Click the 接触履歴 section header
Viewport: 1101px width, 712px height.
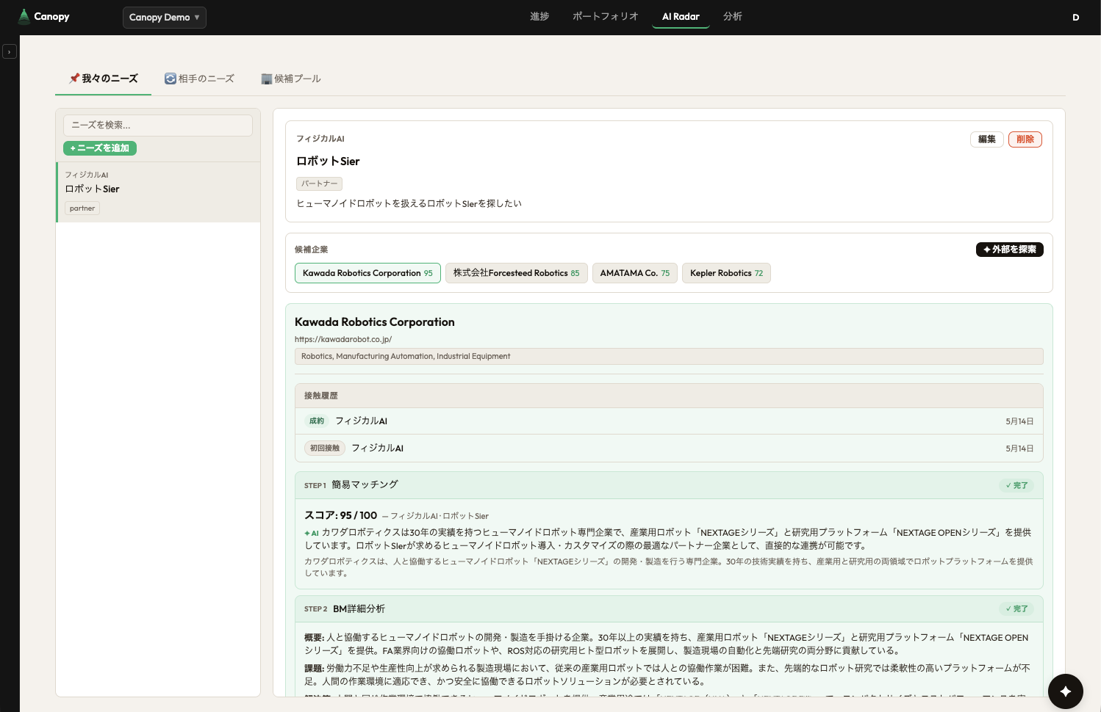click(x=669, y=396)
